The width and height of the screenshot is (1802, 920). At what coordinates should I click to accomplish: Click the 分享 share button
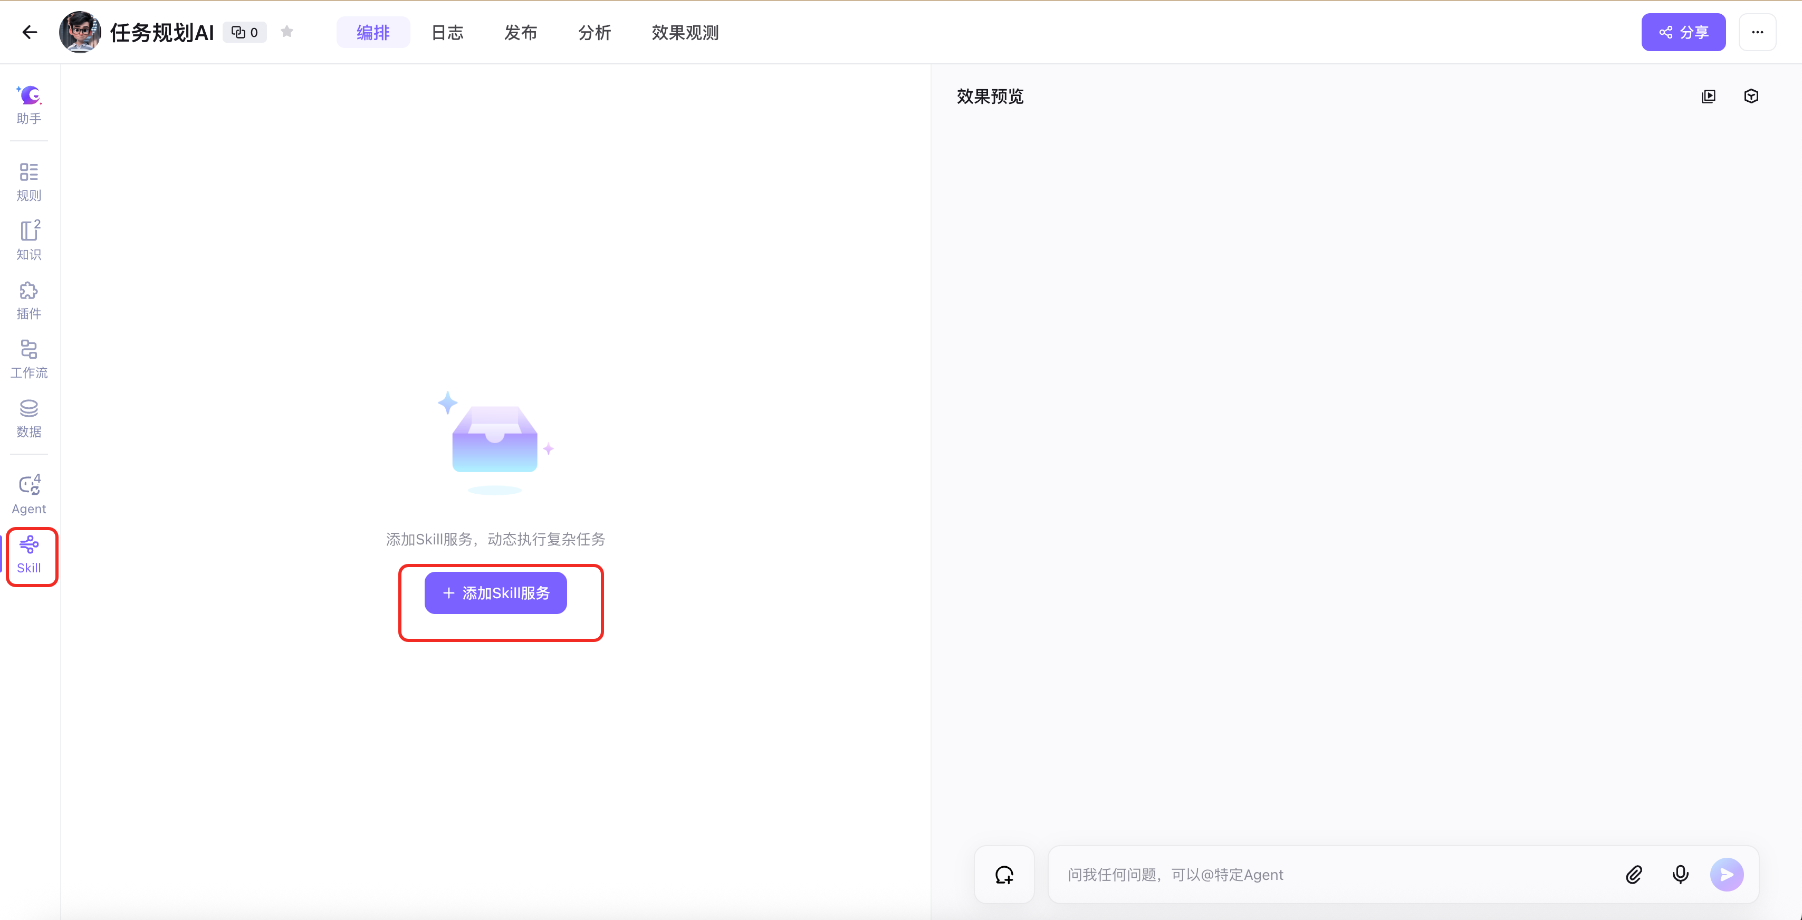[1683, 32]
